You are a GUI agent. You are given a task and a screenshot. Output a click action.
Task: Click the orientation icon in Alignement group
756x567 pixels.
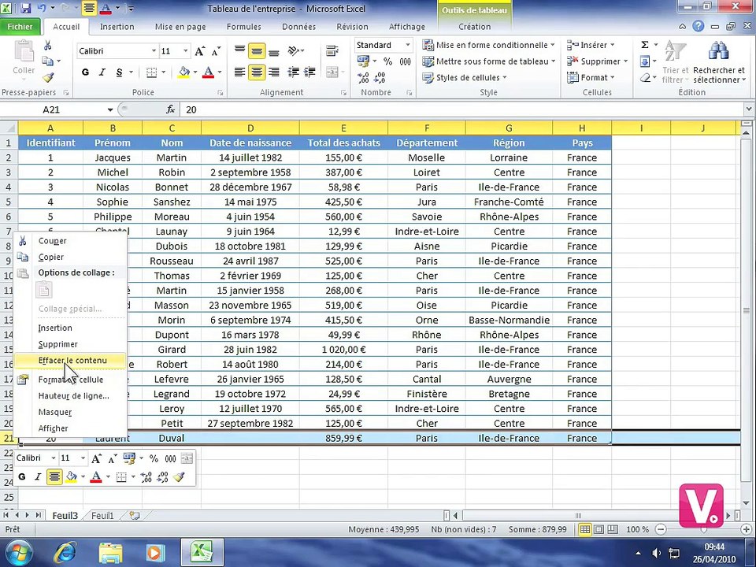pyautogui.click(x=294, y=50)
